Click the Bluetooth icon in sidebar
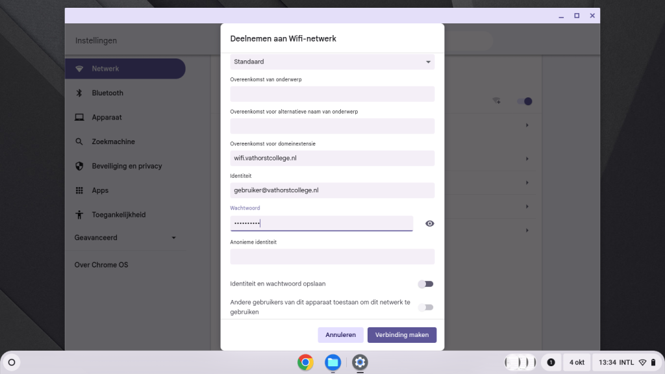 (x=79, y=93)
